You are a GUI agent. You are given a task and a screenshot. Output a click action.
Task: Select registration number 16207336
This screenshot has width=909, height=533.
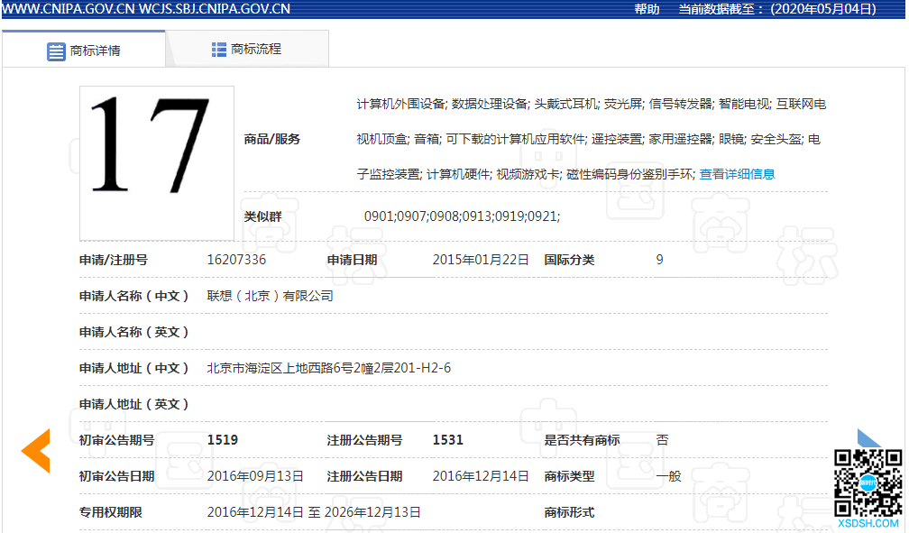coord(236,260)
